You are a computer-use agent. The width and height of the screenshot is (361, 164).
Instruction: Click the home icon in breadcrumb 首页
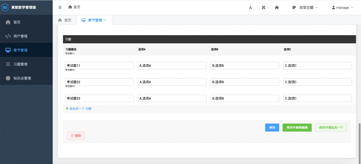click(x=70, y=7)
